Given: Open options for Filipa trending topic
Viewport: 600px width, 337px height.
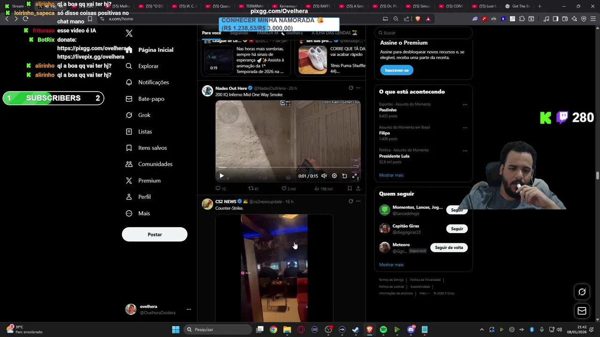Looking at the screenshot, I should (465, 128).
